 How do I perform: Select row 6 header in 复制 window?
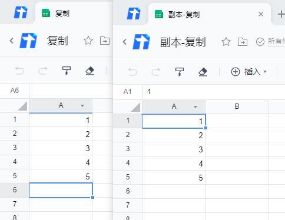(x=15, y=190)
